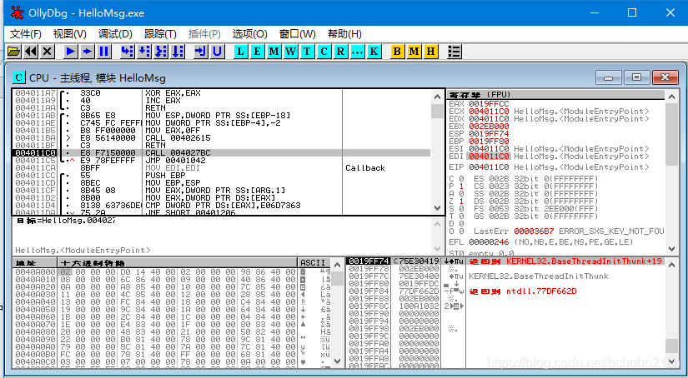Viewport: 688px width, 378px height.
Task: Open Executable modules with E button
Action: (257, 52)
